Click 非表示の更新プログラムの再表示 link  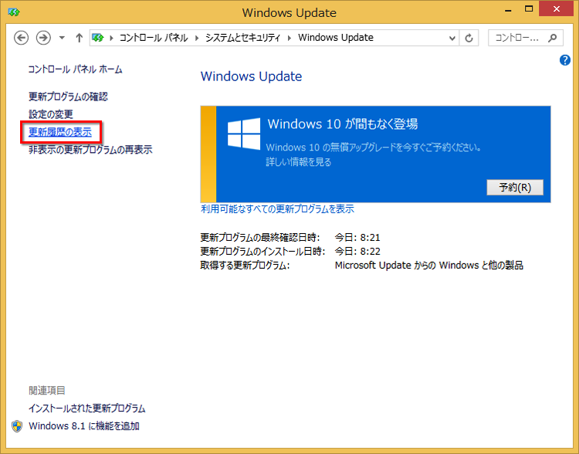click(90, 150)
